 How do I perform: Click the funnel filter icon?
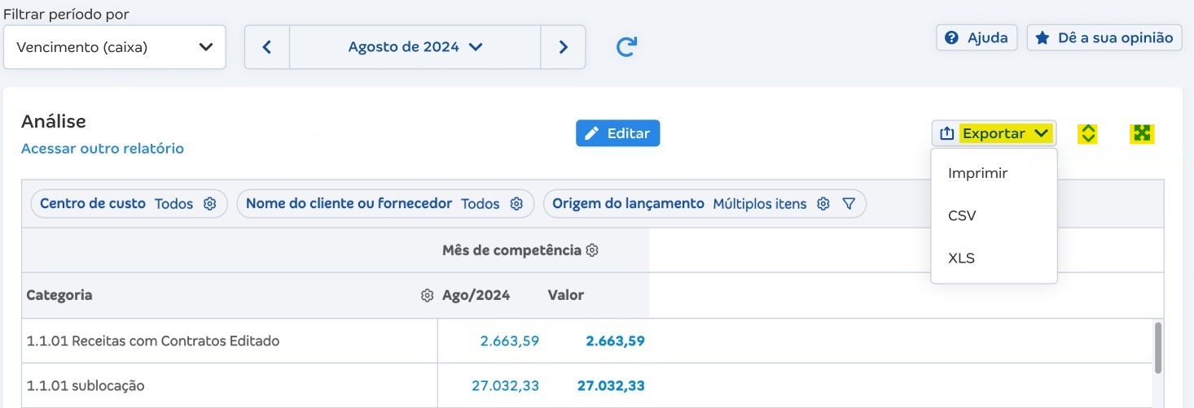(x=849, y=204)
